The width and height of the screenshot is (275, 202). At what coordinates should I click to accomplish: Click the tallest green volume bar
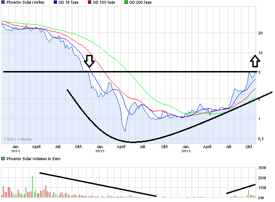32,187
